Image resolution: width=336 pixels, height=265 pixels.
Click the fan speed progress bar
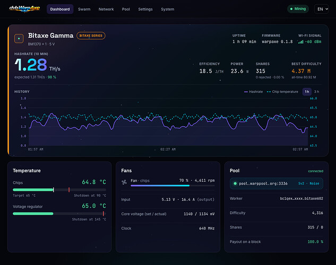(173, 185)
